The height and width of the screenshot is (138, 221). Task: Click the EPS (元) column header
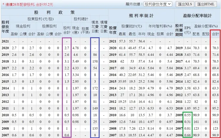(x=188, y=30)
